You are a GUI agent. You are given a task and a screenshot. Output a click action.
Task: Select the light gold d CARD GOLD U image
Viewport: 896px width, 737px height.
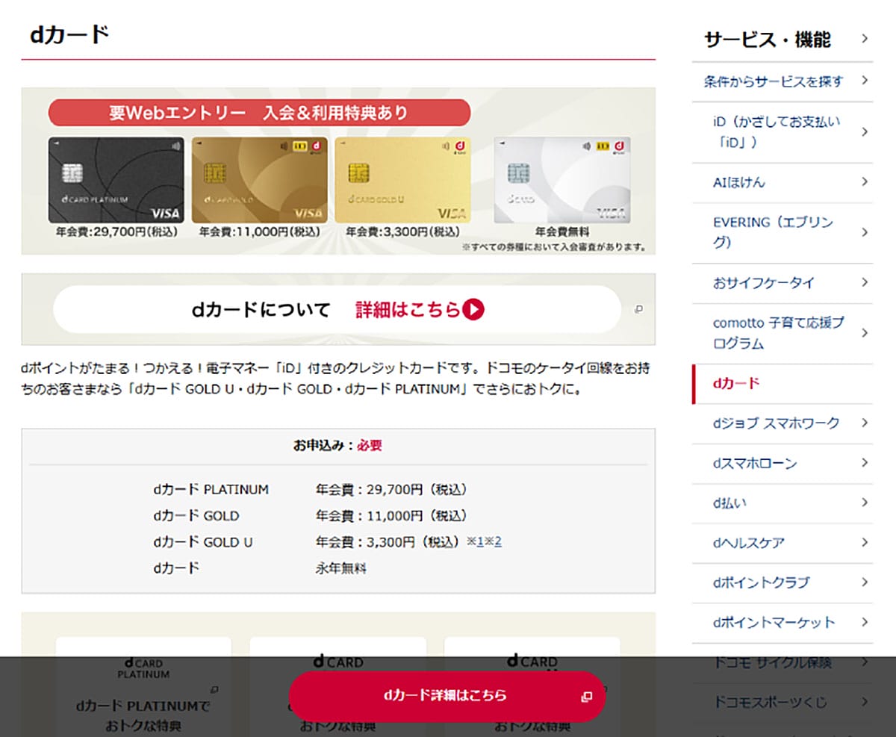click(402, 180)
